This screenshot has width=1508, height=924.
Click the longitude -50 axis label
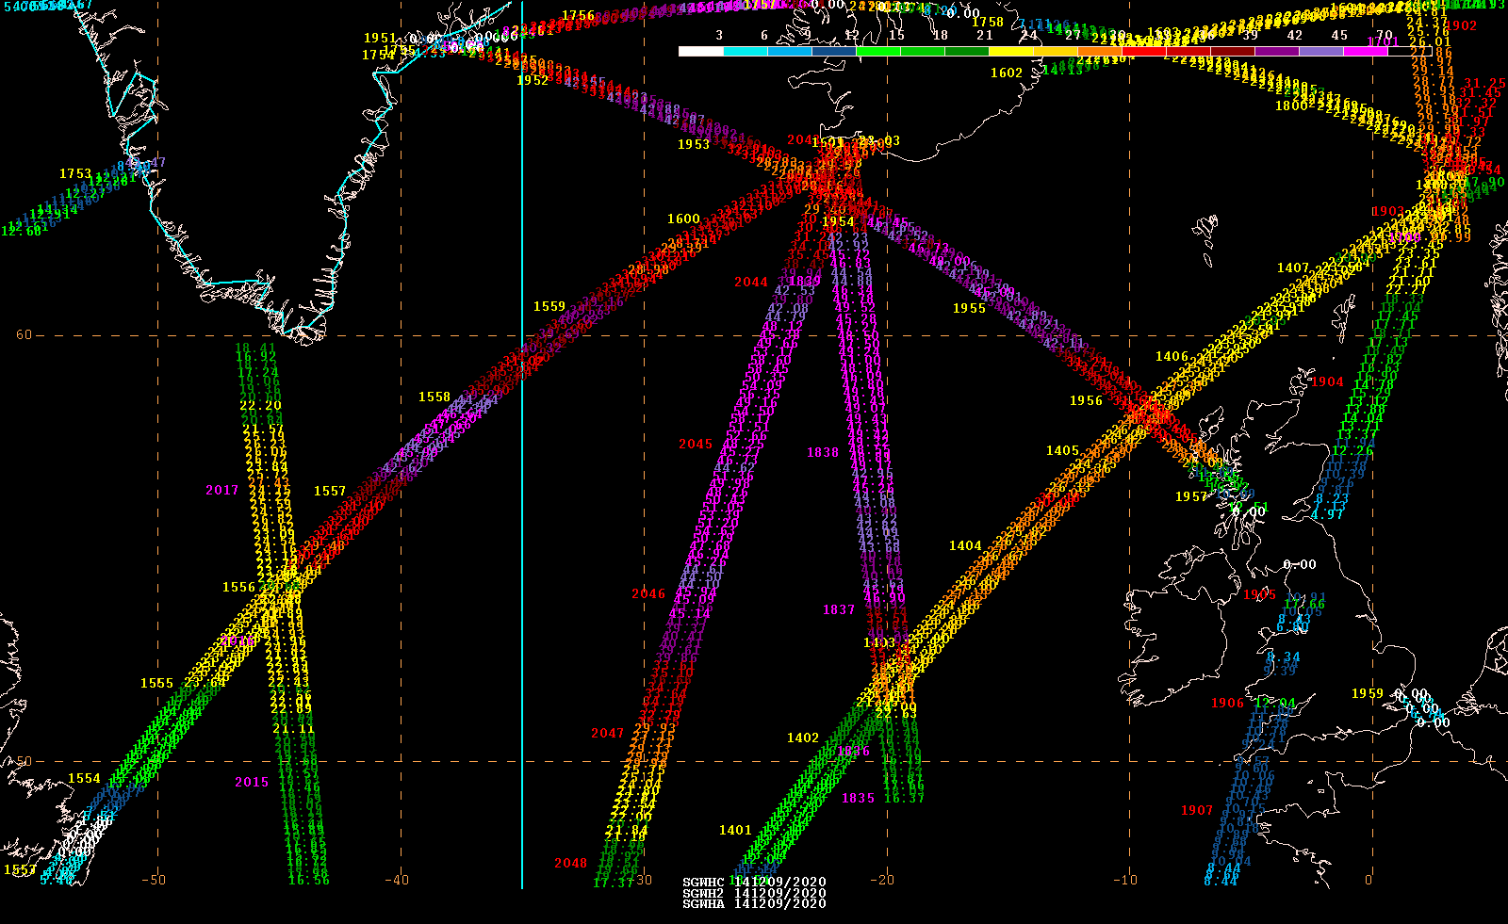click(154, 881)
